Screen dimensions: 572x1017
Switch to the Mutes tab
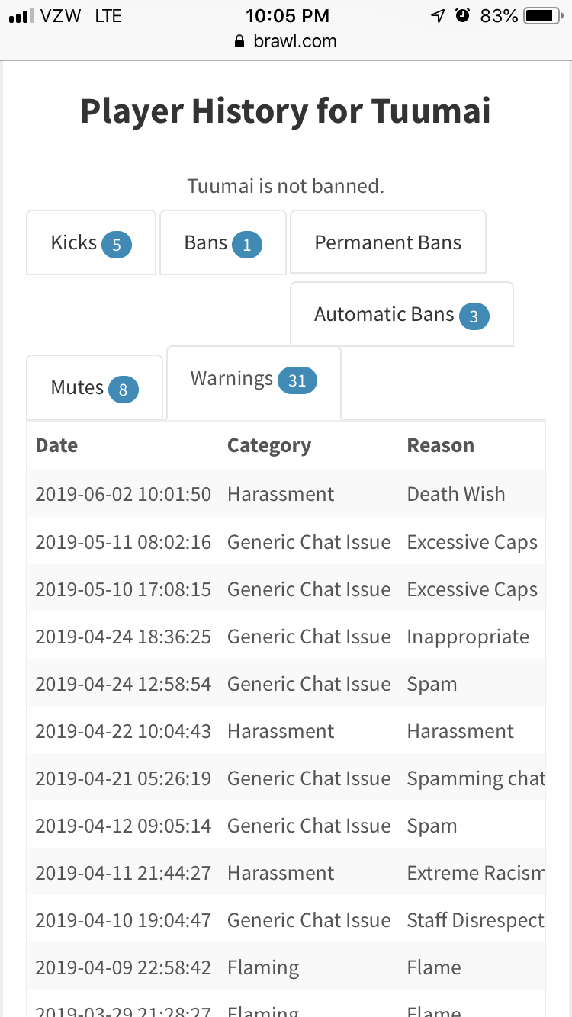point(95,388)
